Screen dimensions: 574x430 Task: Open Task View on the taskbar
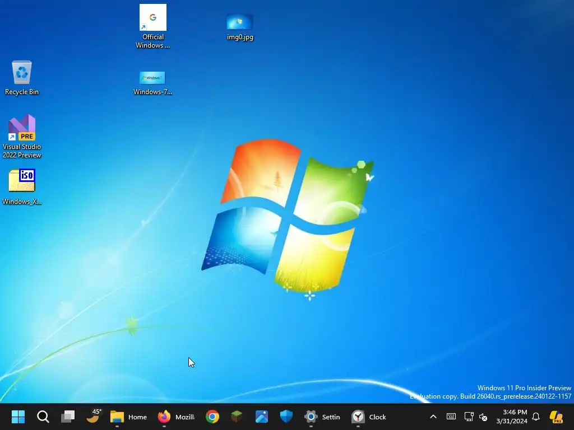68,417
